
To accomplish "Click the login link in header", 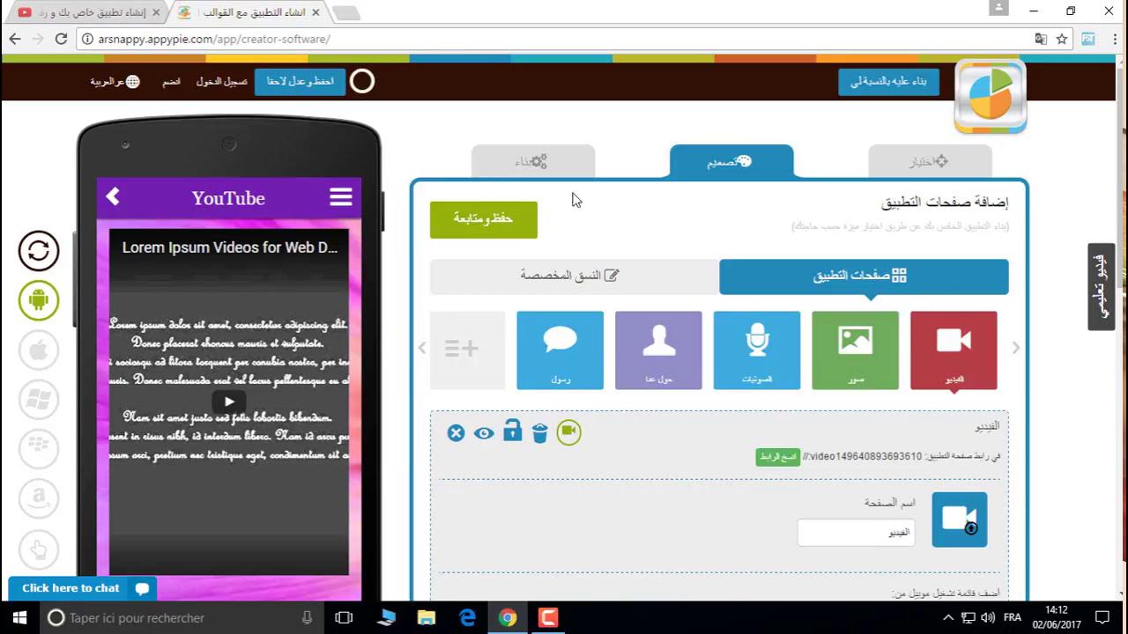I will (x=221, y=82).
